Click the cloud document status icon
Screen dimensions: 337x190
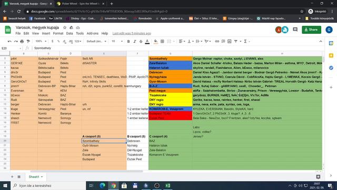pyautogui.click(x=78, y=27)
